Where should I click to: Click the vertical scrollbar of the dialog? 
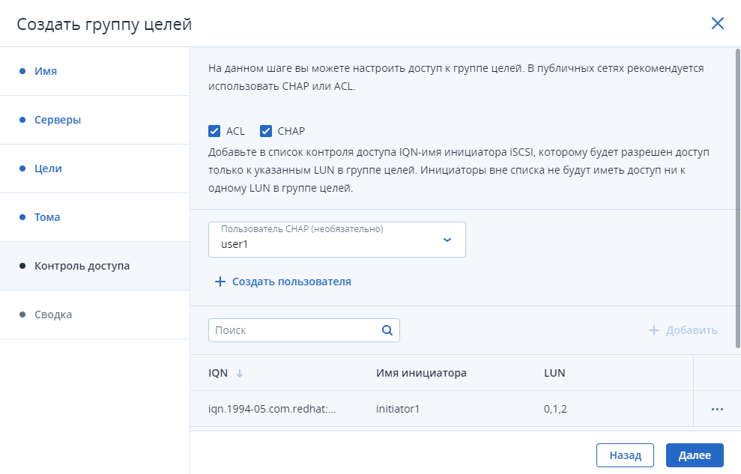click(738, 198)
